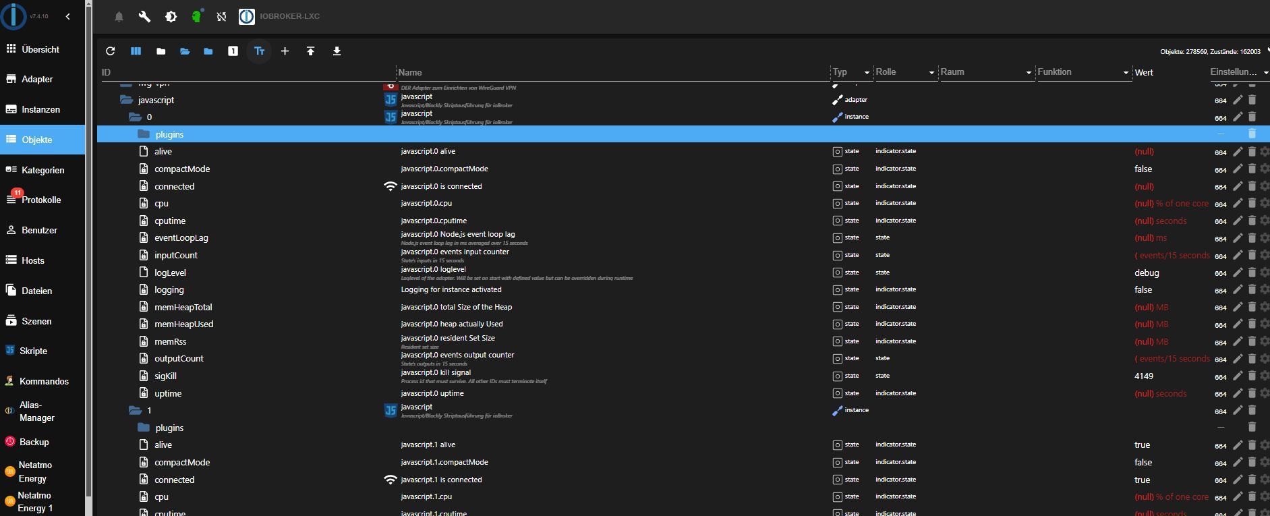
Task: Expand one level with the '1' icon
Action: coord(233,51)
